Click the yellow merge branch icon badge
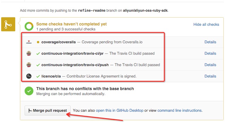This screenshot has height=124, width=227. [x=8, y=25]
